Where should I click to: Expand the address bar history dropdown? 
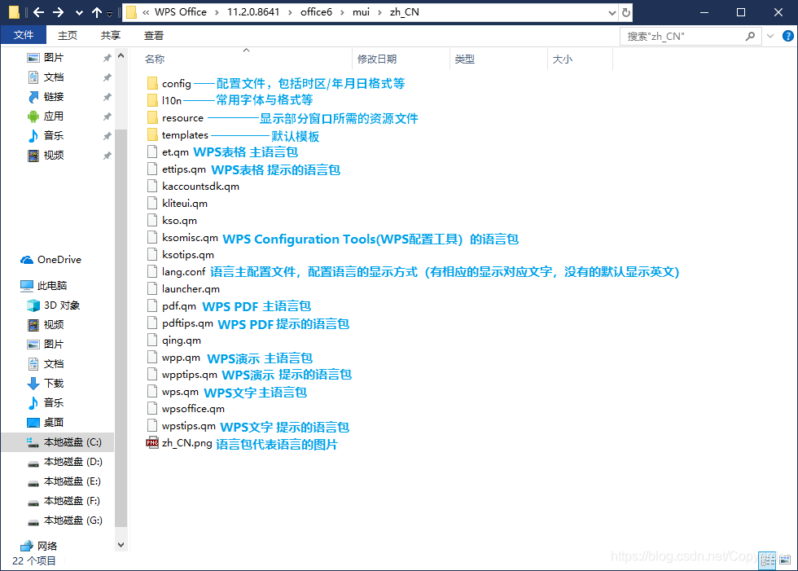tap(612, 13)
